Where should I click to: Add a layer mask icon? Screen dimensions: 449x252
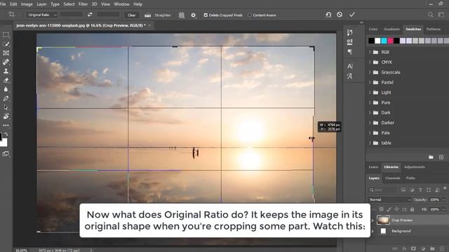(x=413, y=248)
